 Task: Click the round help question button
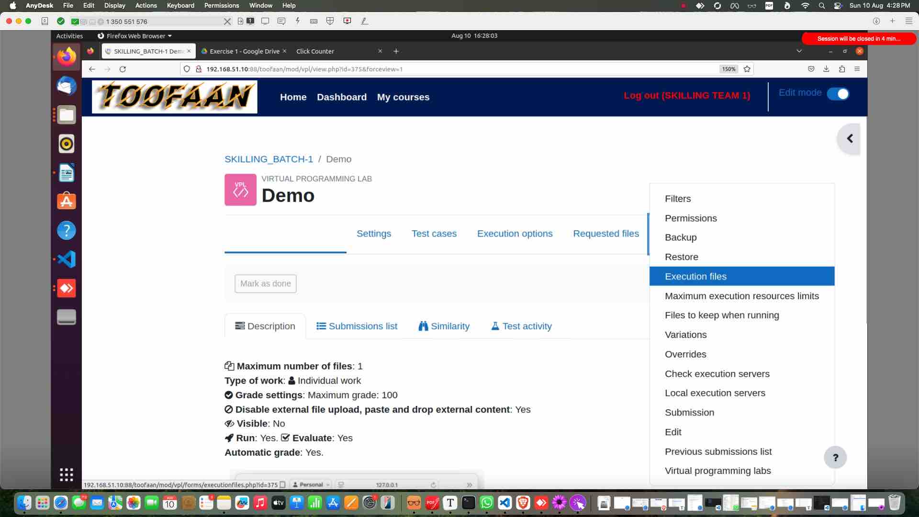point(835,458)
